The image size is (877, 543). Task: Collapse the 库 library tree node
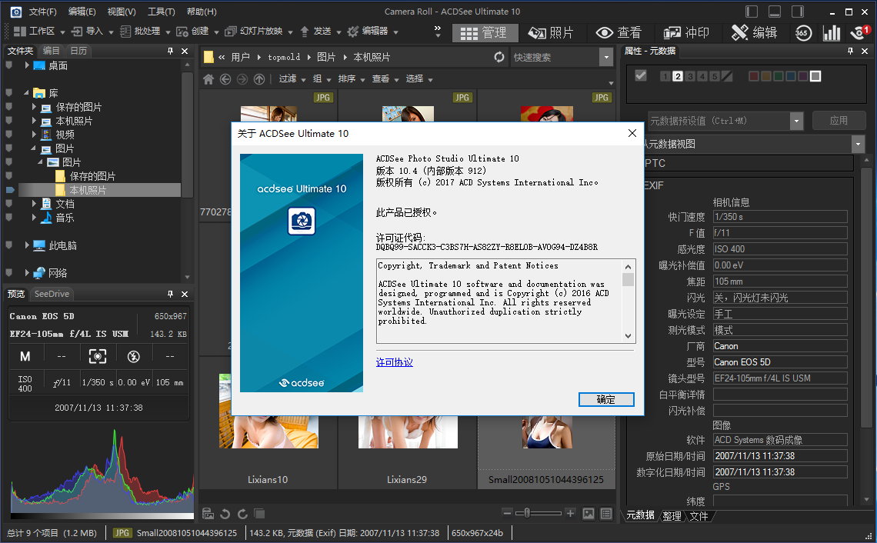(x=26, y=93)
